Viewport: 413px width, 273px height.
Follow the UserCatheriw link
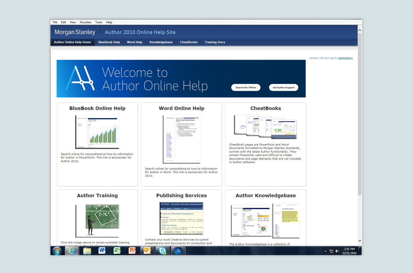(345, 58)
